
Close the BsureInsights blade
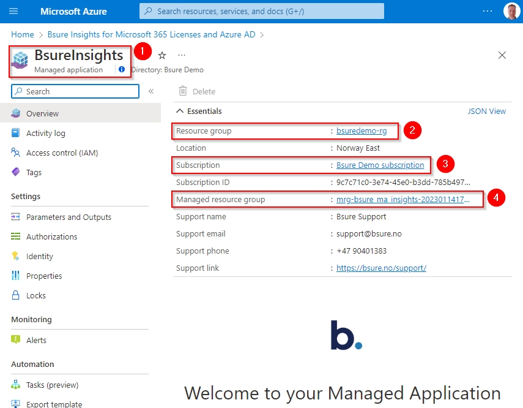click(502, 55)
